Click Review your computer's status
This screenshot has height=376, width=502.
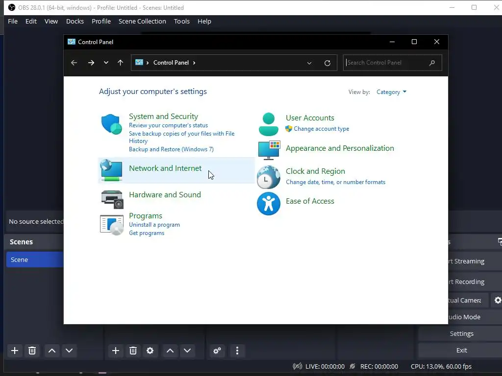[x=169, y=125]
